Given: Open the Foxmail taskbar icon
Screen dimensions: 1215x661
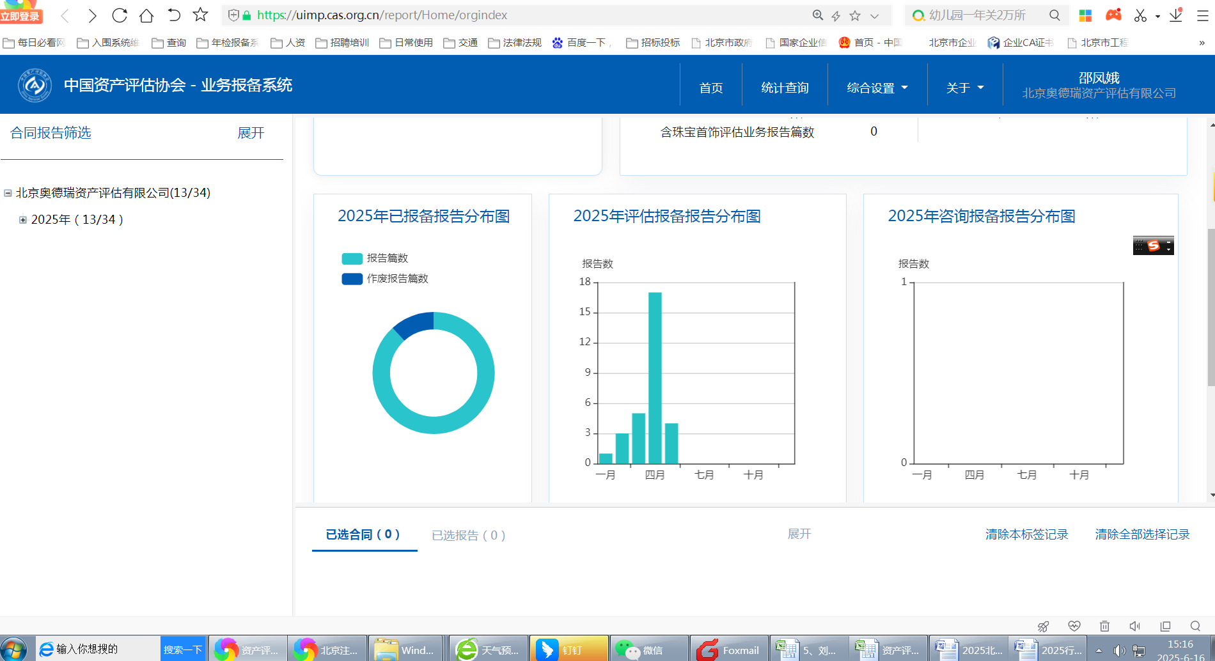Looking at the screenshot, I should pyautogui.click(x=729, y=649).
